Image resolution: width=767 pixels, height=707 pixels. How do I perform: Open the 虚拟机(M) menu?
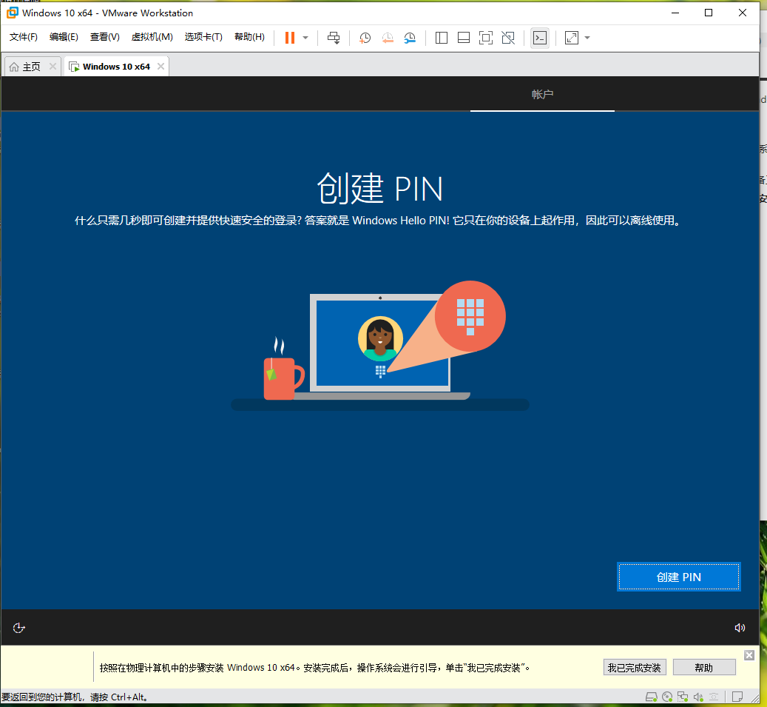click(152, 37)
